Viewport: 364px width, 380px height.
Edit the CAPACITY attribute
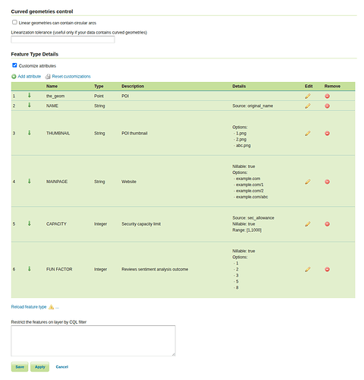point(307,224)
